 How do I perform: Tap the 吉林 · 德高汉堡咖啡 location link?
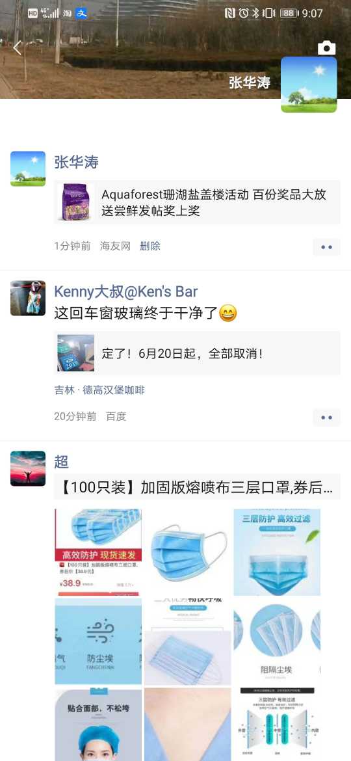99,390
